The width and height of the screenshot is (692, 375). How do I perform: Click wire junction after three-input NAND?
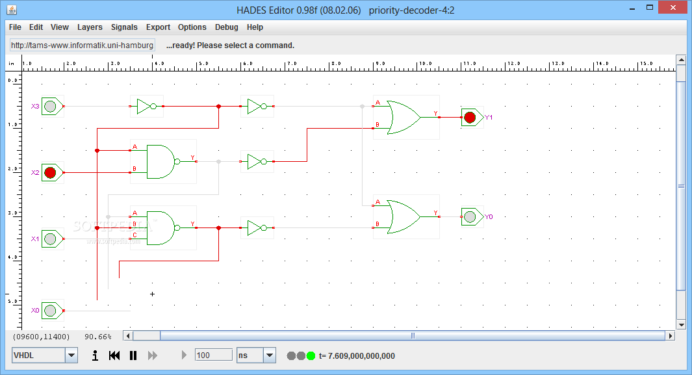pyautogui.click(x=218, y=227)
